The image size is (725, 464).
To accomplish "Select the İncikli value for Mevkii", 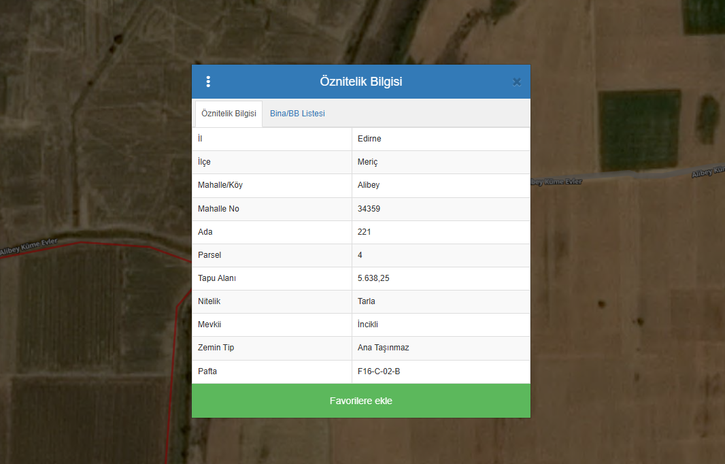I will click(368, 325).
